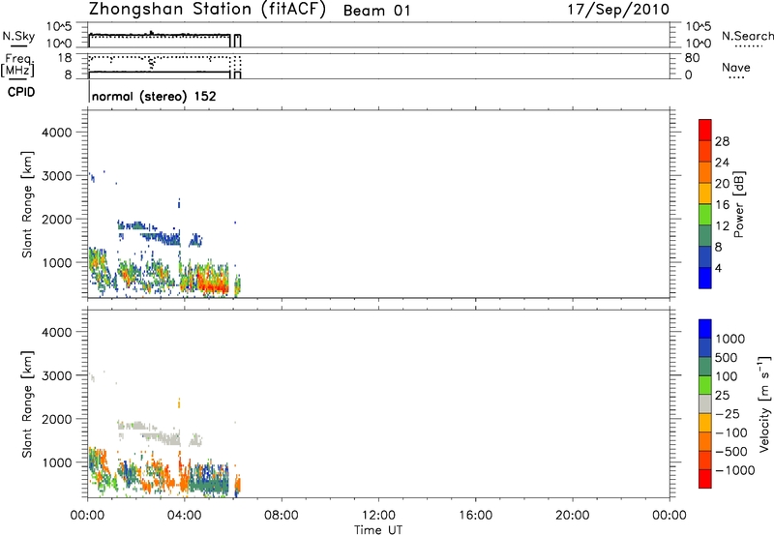Click the 12:00 time axis tick label
Screen dimensions: 774x536
[x=378, y=516]
